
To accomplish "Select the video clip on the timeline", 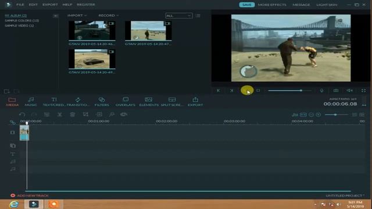I will pyautogui.click(x=24, y=133).
